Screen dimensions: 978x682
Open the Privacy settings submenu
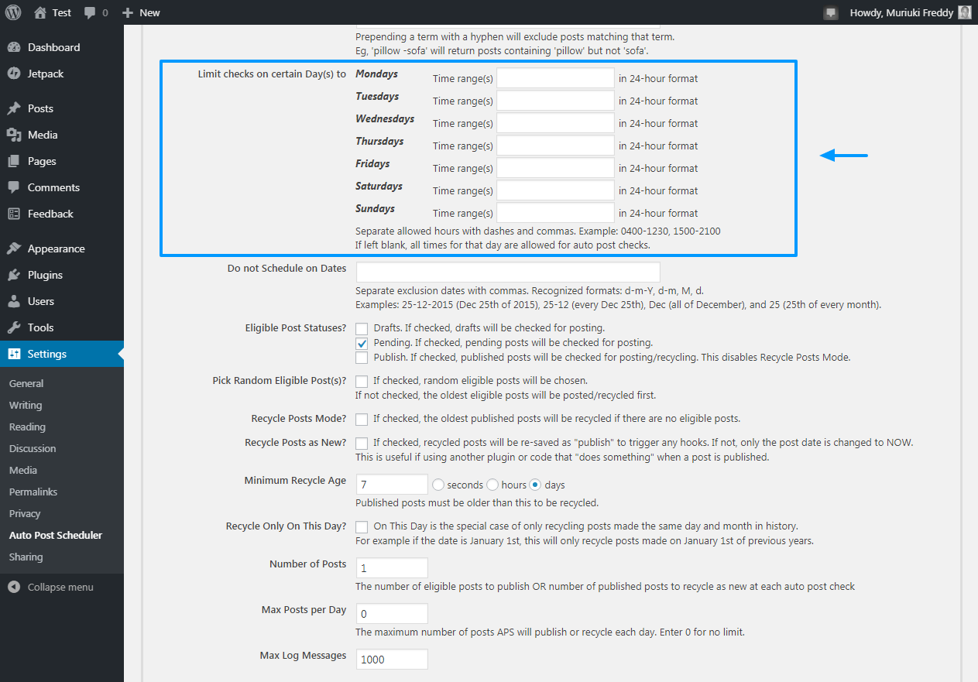25,513
